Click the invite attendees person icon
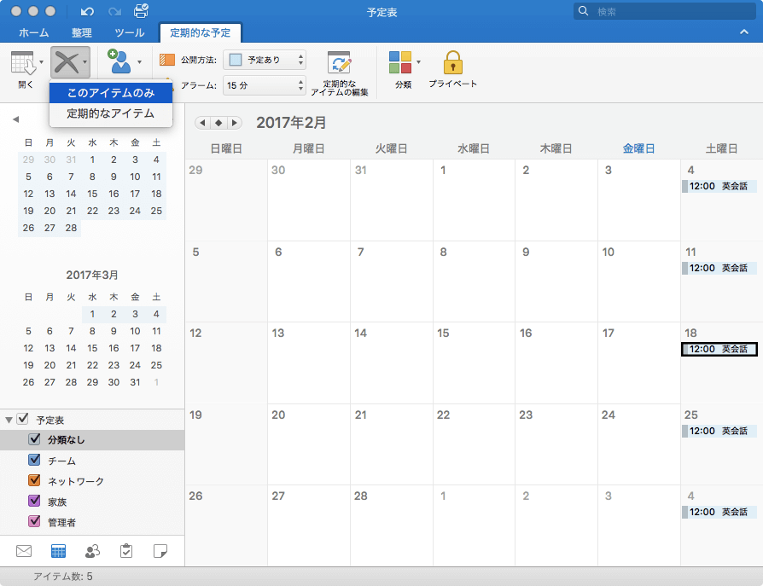 point(119,61)
